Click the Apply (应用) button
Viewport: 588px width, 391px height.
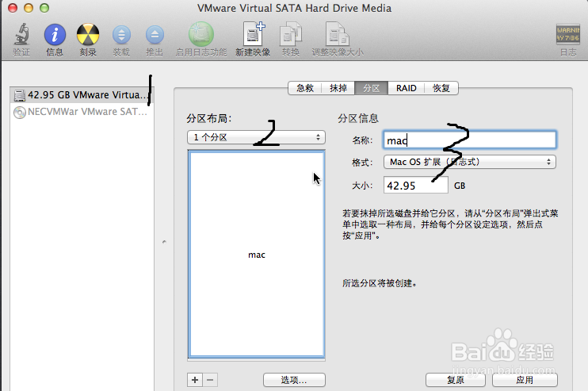[525, 380]
